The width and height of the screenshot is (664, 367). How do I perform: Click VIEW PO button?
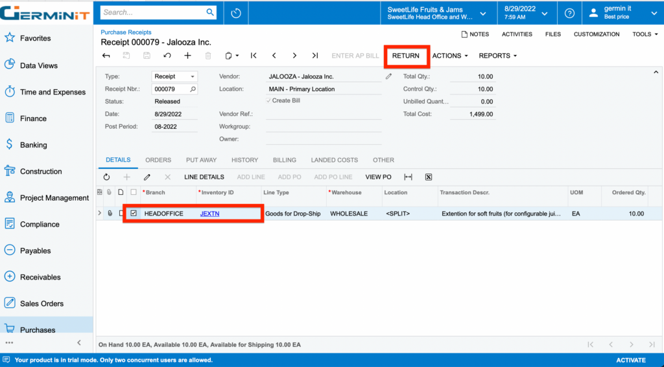click(378, 177)
